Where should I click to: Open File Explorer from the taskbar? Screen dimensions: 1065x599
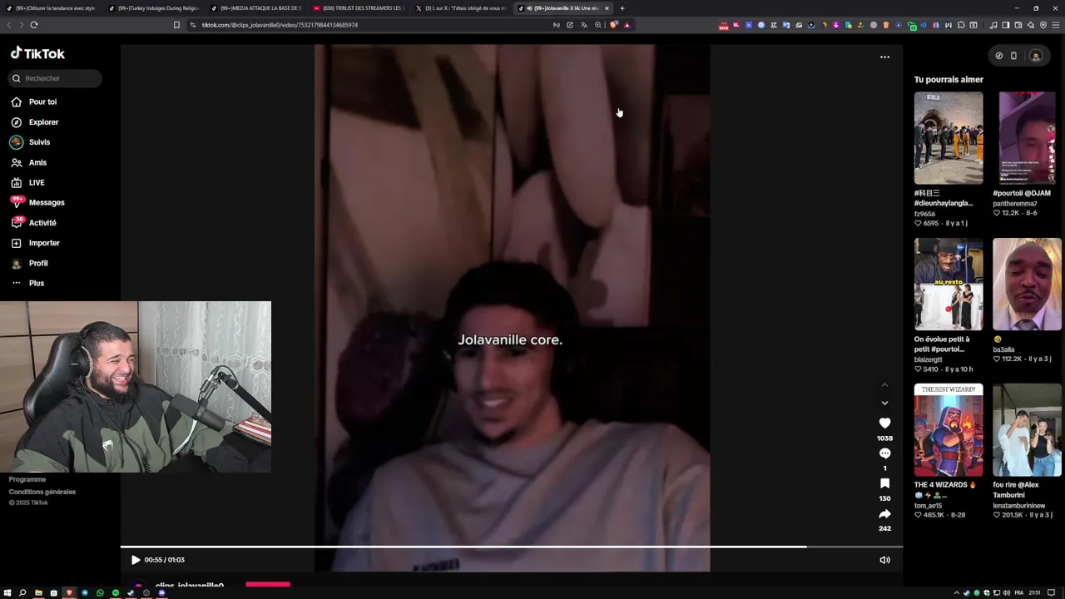tap(38, 593)
